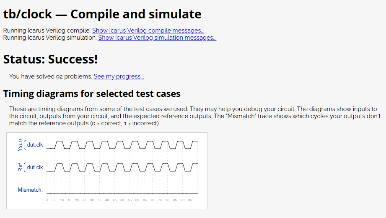Click the 50 tick on time axis
Viewport: 386px width, 218px height.
pyautogui.click(x=122, y=200)
